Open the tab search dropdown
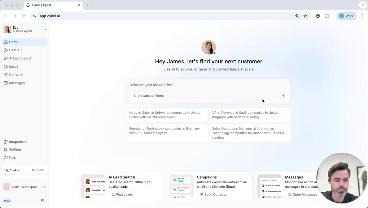Image resolution: width=368 pixels, height=208 pixels. coord(363,5)
